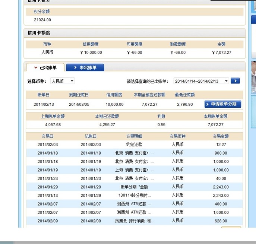Expand the 2014/01/14--2014/02/13 statement period dropdown

[x=201, y=81]
